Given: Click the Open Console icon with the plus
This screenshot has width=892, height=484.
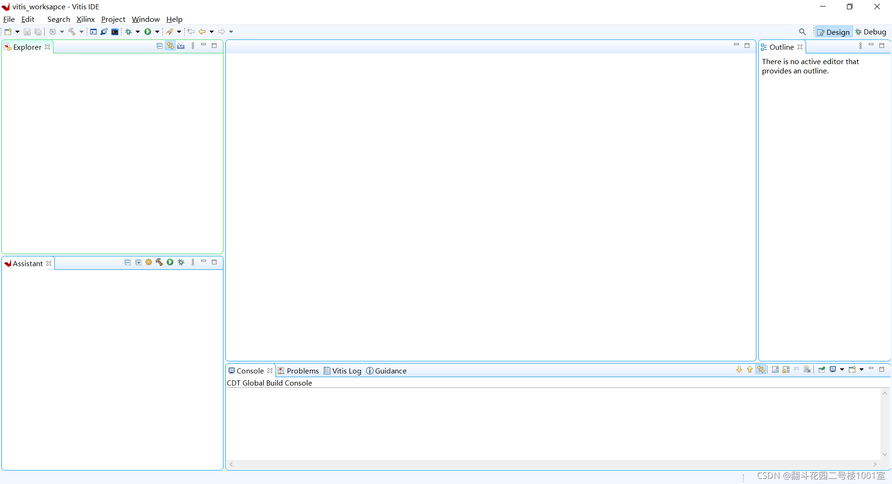Looking at the screenshot, I should (853, 369).
